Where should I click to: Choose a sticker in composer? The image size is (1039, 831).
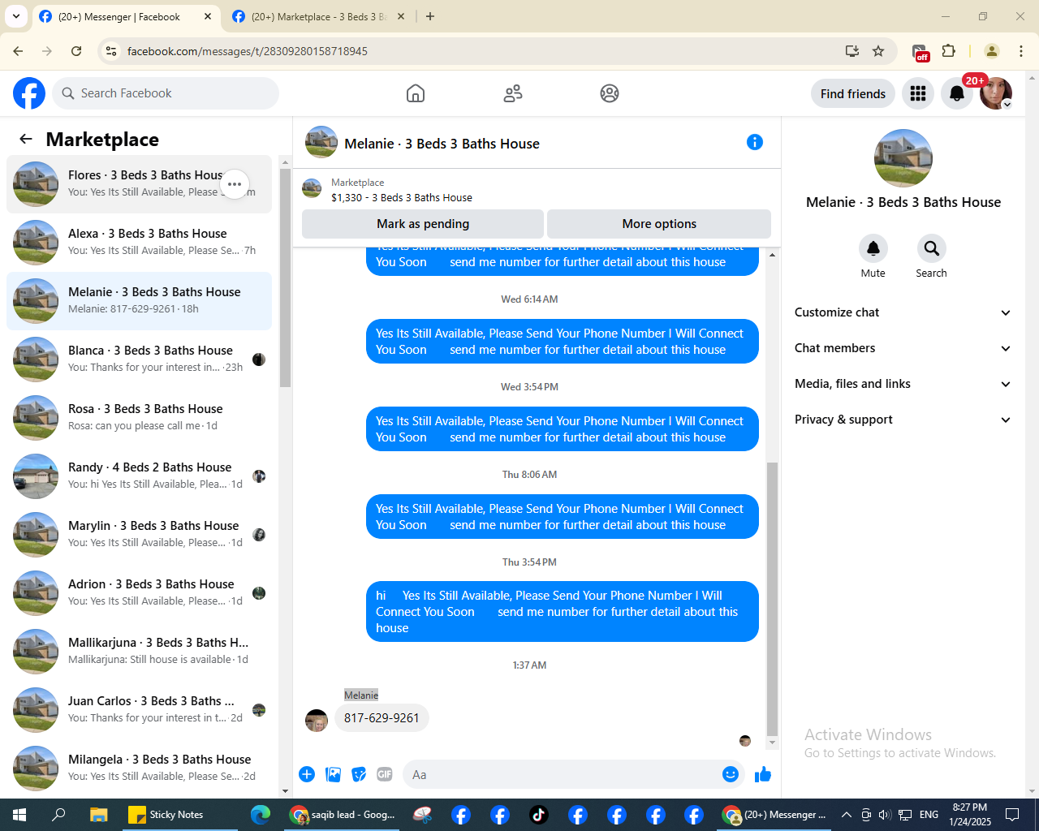(359, 774)
